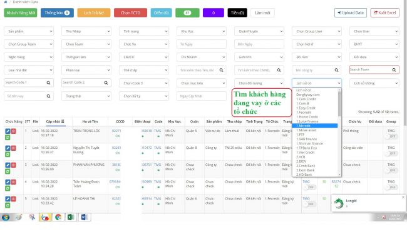Toggle the Group OFF switch for row 1
407x244 pixels.
[x=391, y=136]
